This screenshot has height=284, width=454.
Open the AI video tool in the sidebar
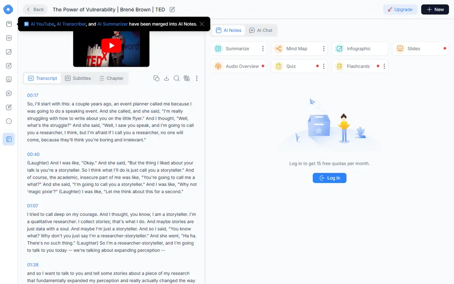coord(9,66)
